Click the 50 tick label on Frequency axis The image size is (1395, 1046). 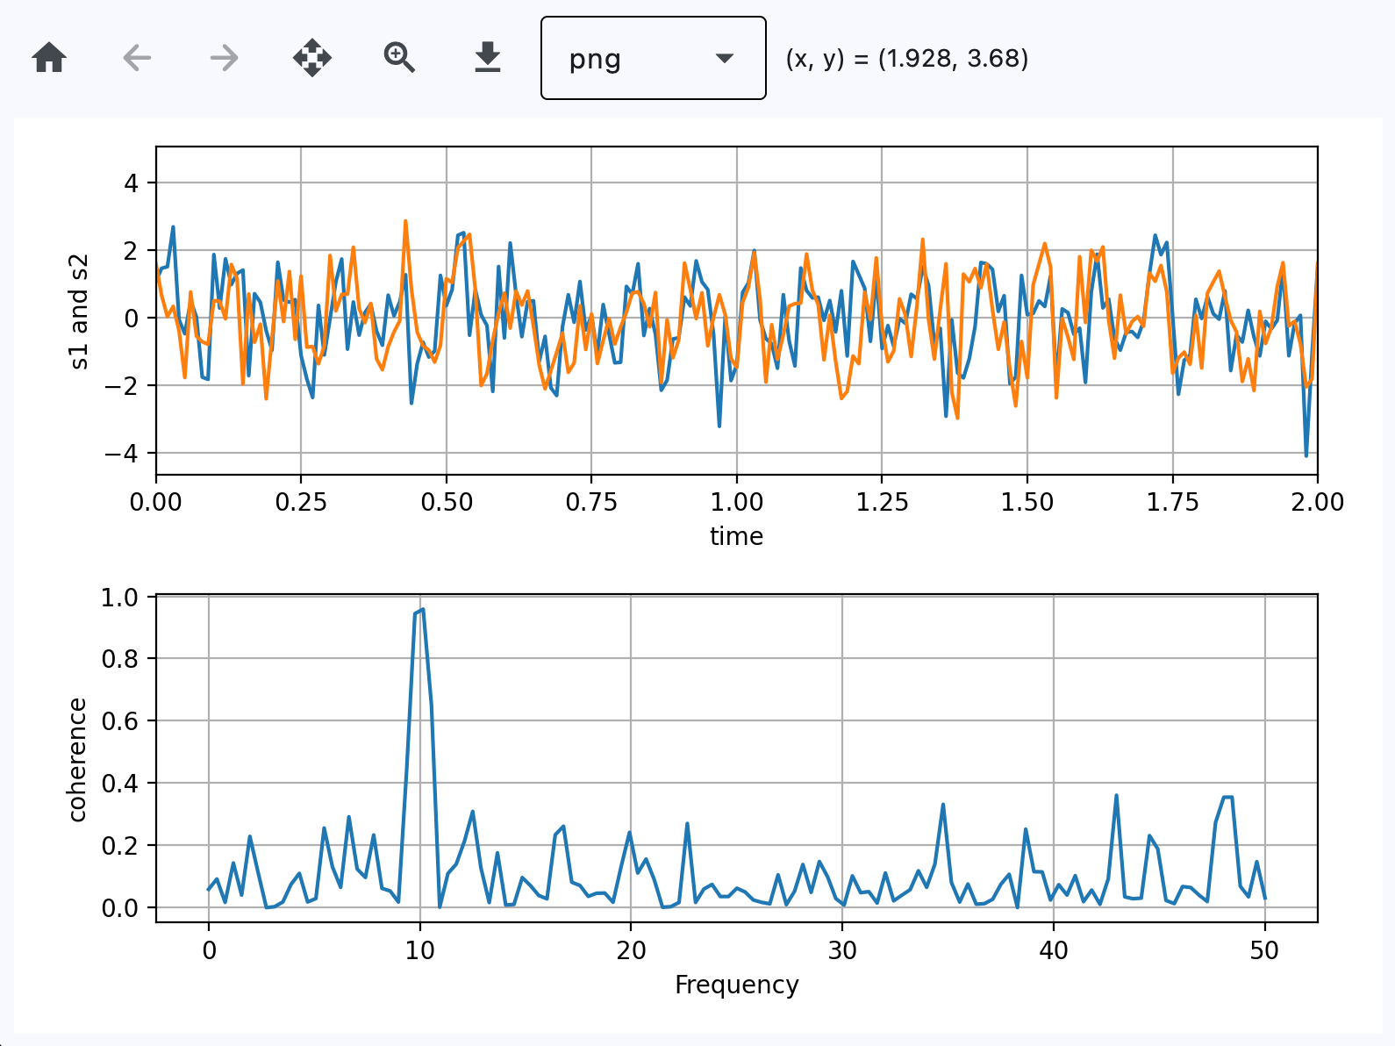click(x=1264, y=950)
